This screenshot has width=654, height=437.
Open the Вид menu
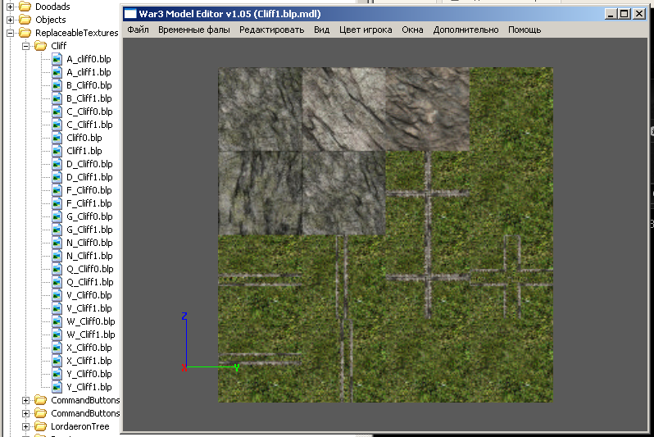pos(321,30)
